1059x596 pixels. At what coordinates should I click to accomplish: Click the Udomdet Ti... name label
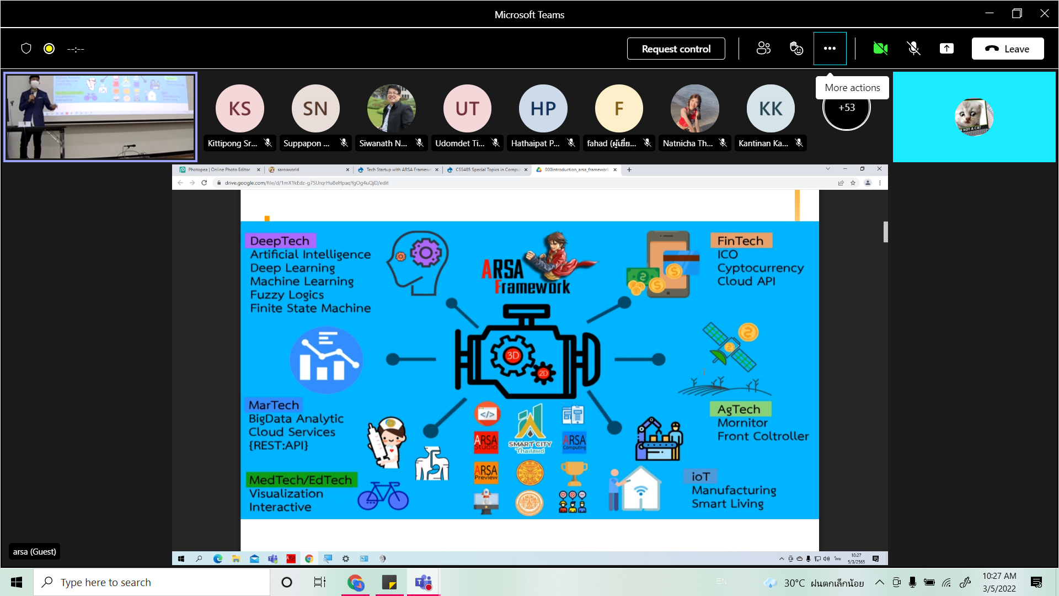459,143
